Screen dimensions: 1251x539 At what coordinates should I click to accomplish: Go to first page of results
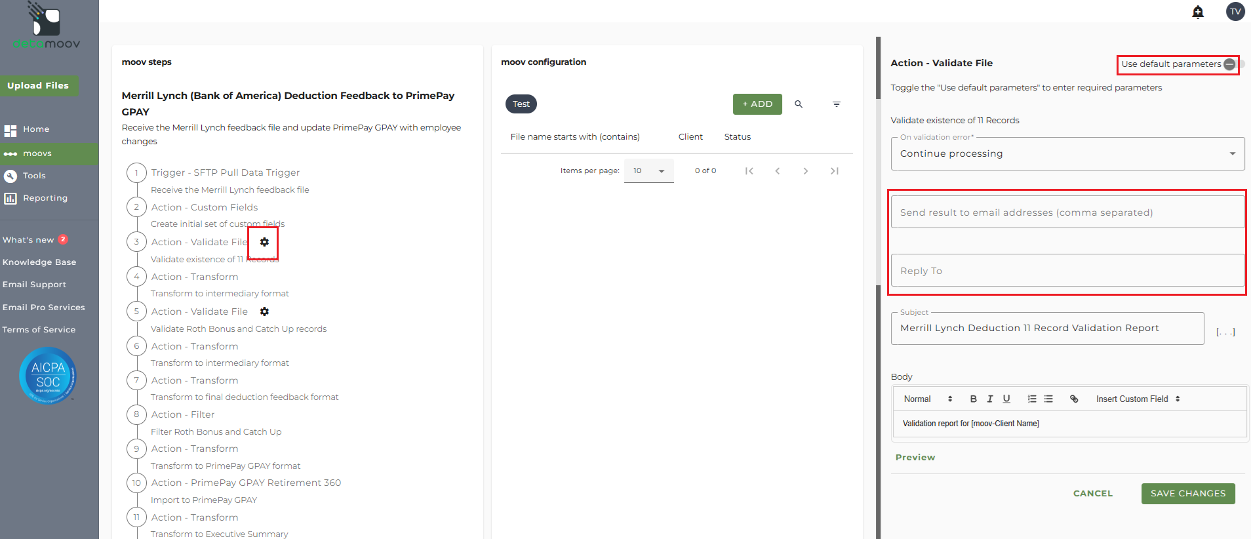coord(749,171)
